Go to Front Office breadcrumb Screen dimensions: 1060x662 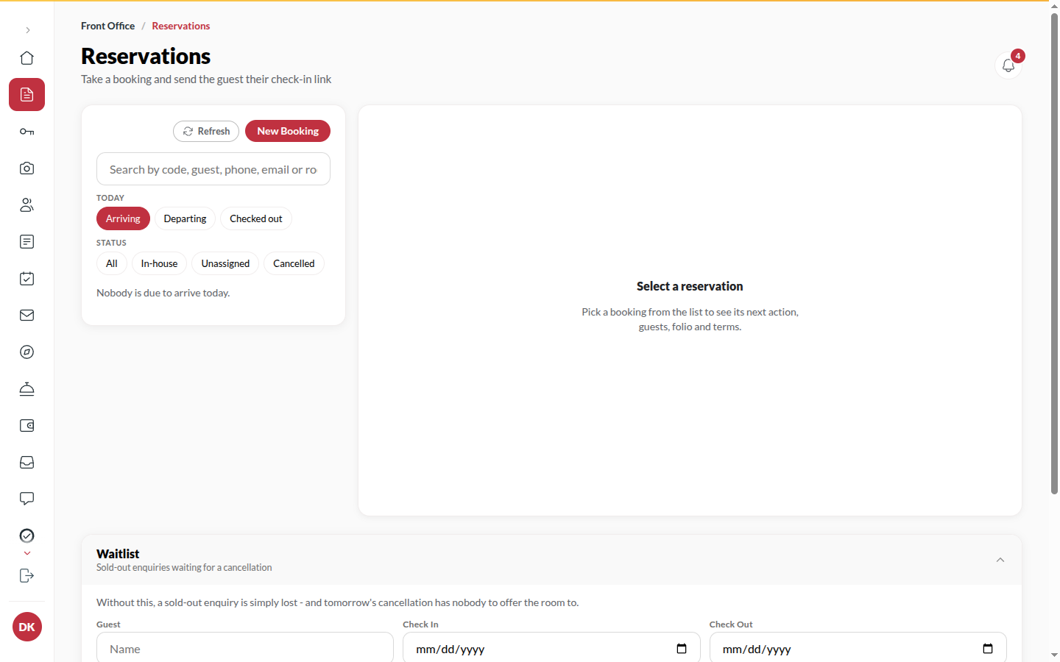click(108, 26)
